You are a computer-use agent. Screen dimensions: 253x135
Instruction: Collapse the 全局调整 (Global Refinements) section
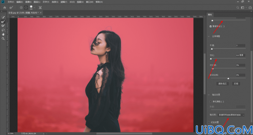coord(209,37)
